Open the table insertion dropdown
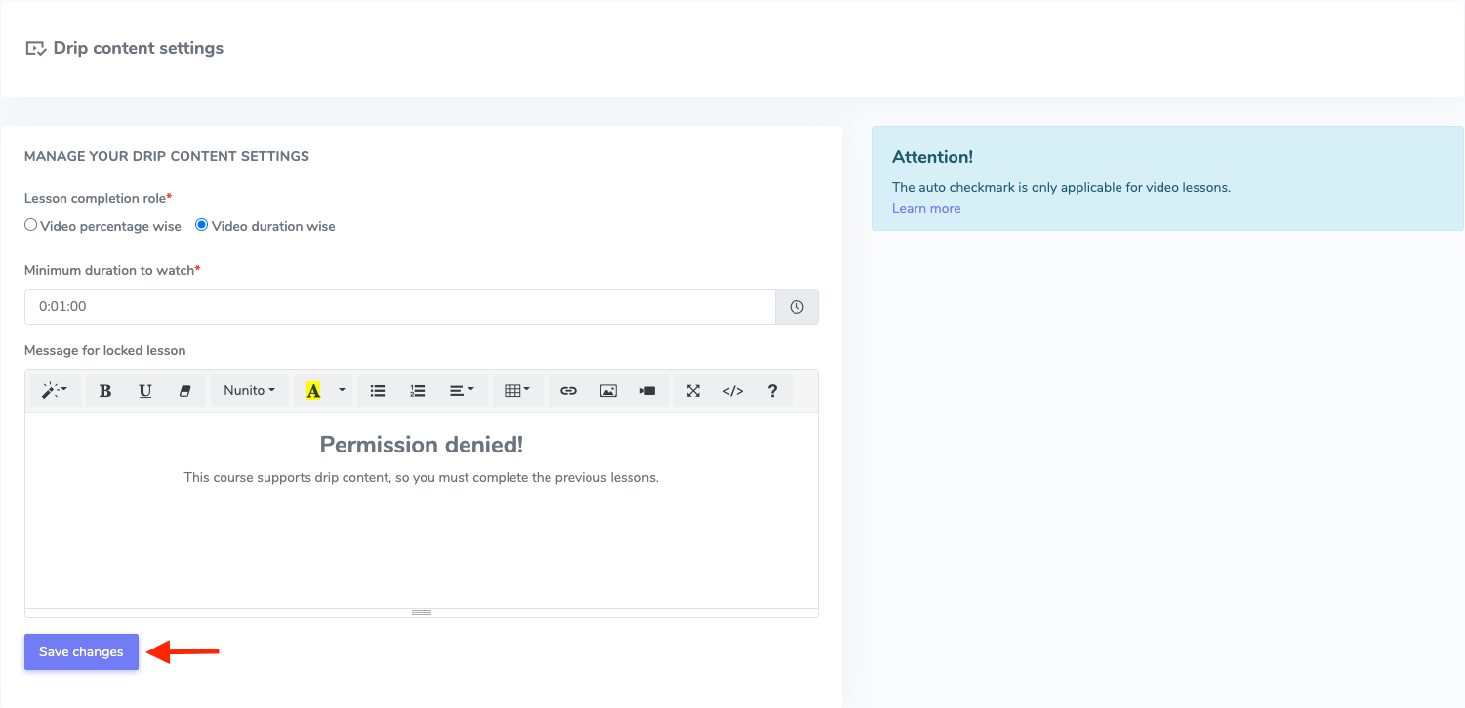1465x708 pixels. [x=517, y=390]
